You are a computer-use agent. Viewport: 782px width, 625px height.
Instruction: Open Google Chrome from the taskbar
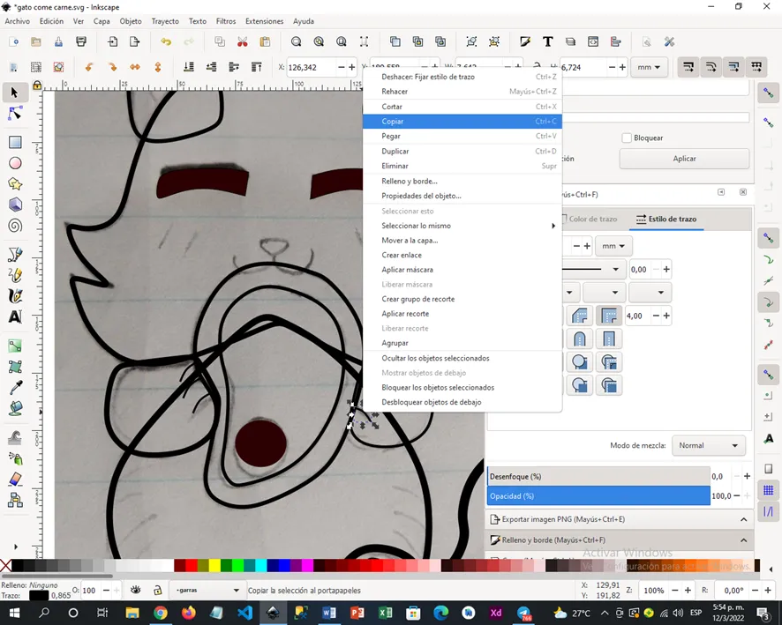[160, 613]
